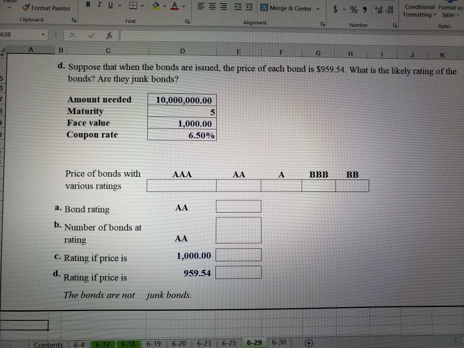Apply percent style format

[x=354, y=10]
